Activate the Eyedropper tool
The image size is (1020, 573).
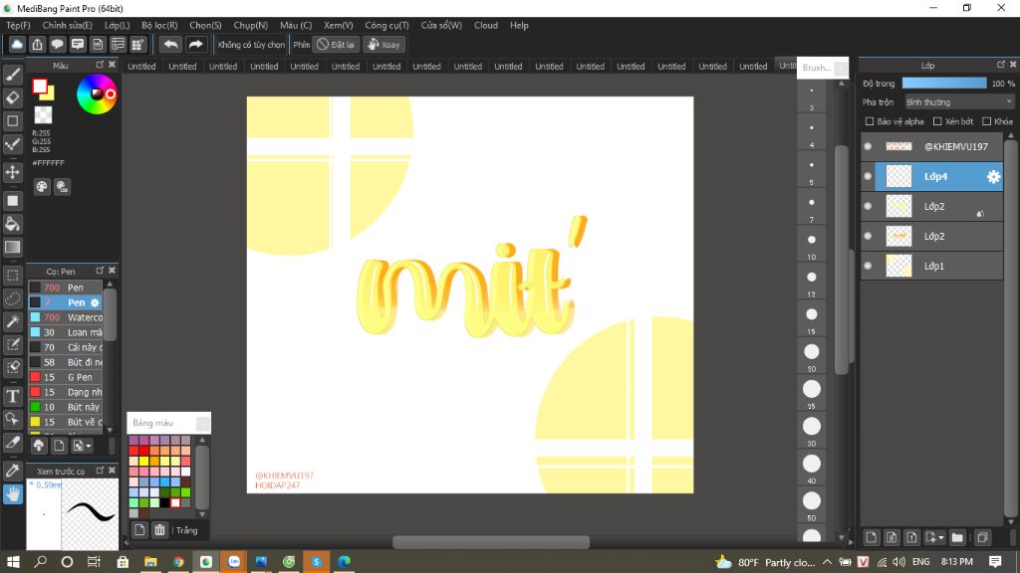[x=13, y=469]
